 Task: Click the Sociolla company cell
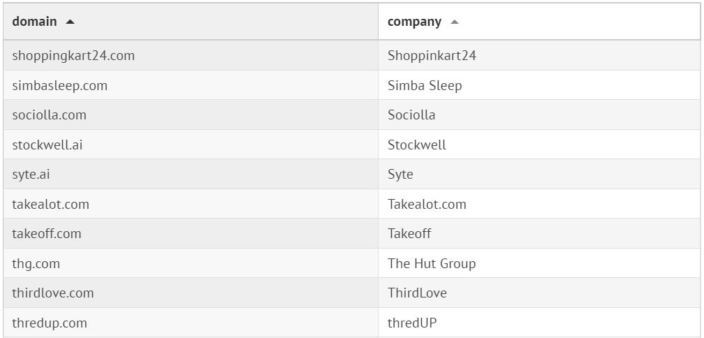coord(411,115)
